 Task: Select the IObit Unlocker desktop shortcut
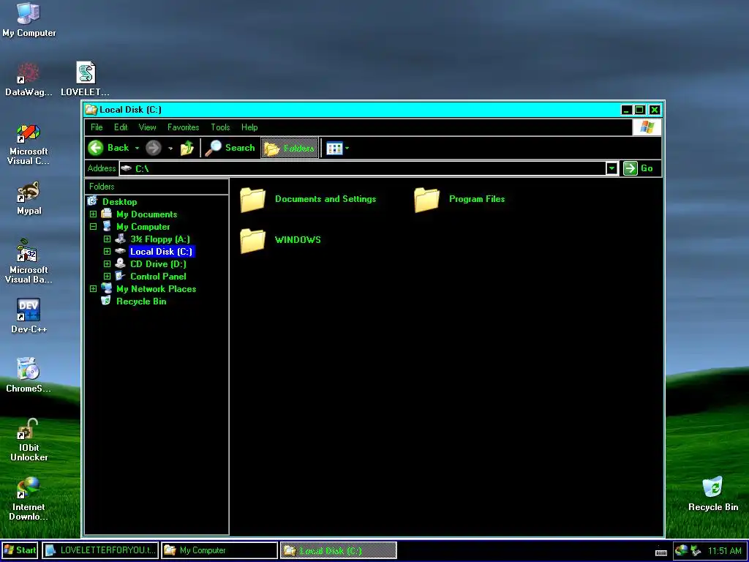[29, 429]
